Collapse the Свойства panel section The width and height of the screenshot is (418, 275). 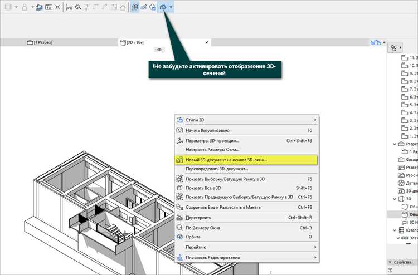click(x=390, y=262)
